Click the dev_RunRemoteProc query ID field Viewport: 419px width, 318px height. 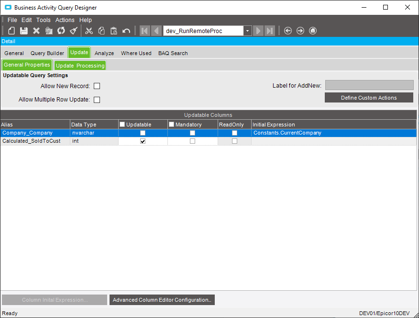tap(203, 31)
